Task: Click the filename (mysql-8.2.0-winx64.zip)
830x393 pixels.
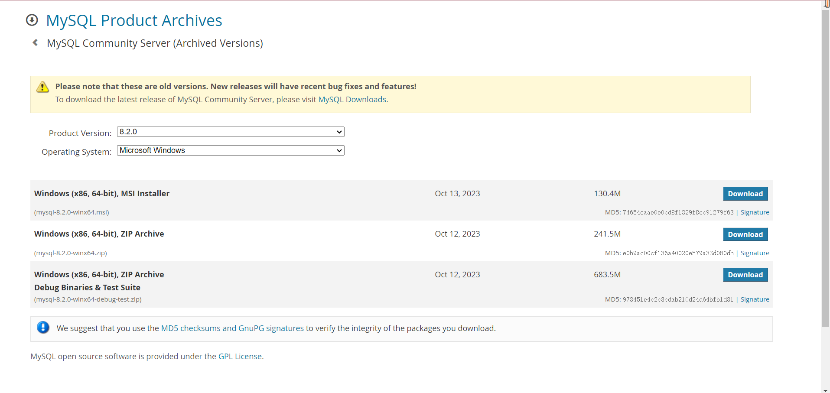Action: (x=71, y=253)
